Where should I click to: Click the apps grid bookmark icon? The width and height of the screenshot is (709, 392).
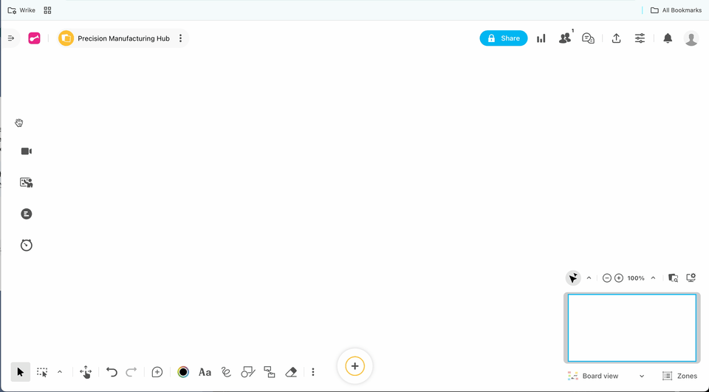click(x=47, y=10)
